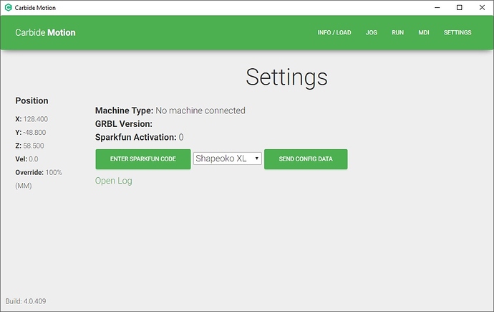
Task: Click the Position panel heading
Action: [32, 100]
